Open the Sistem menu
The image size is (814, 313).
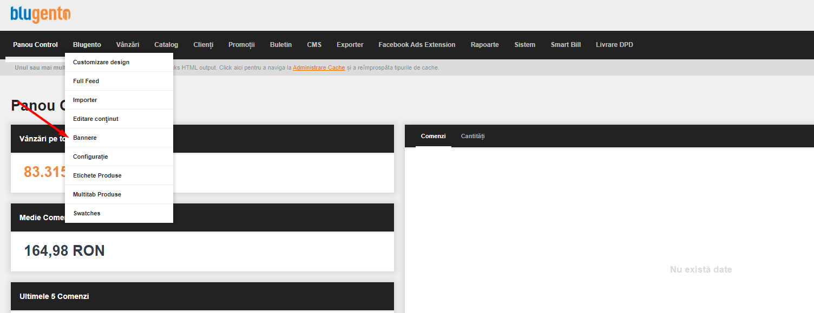(x=525, y=45)
